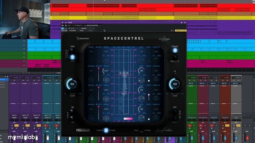Mute the first BASS channel
This screenshot has width=255, height=143.
point(12,126)
